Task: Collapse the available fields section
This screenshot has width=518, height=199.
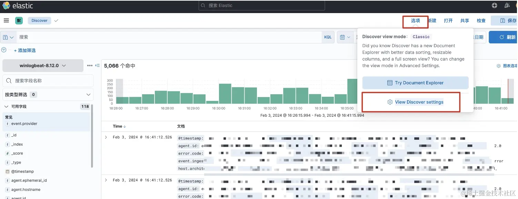Action: coord(7,106)
